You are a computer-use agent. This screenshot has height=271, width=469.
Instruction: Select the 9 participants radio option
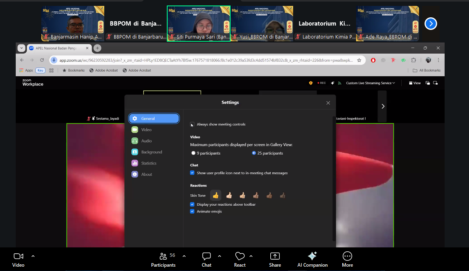tap(193, 153)
